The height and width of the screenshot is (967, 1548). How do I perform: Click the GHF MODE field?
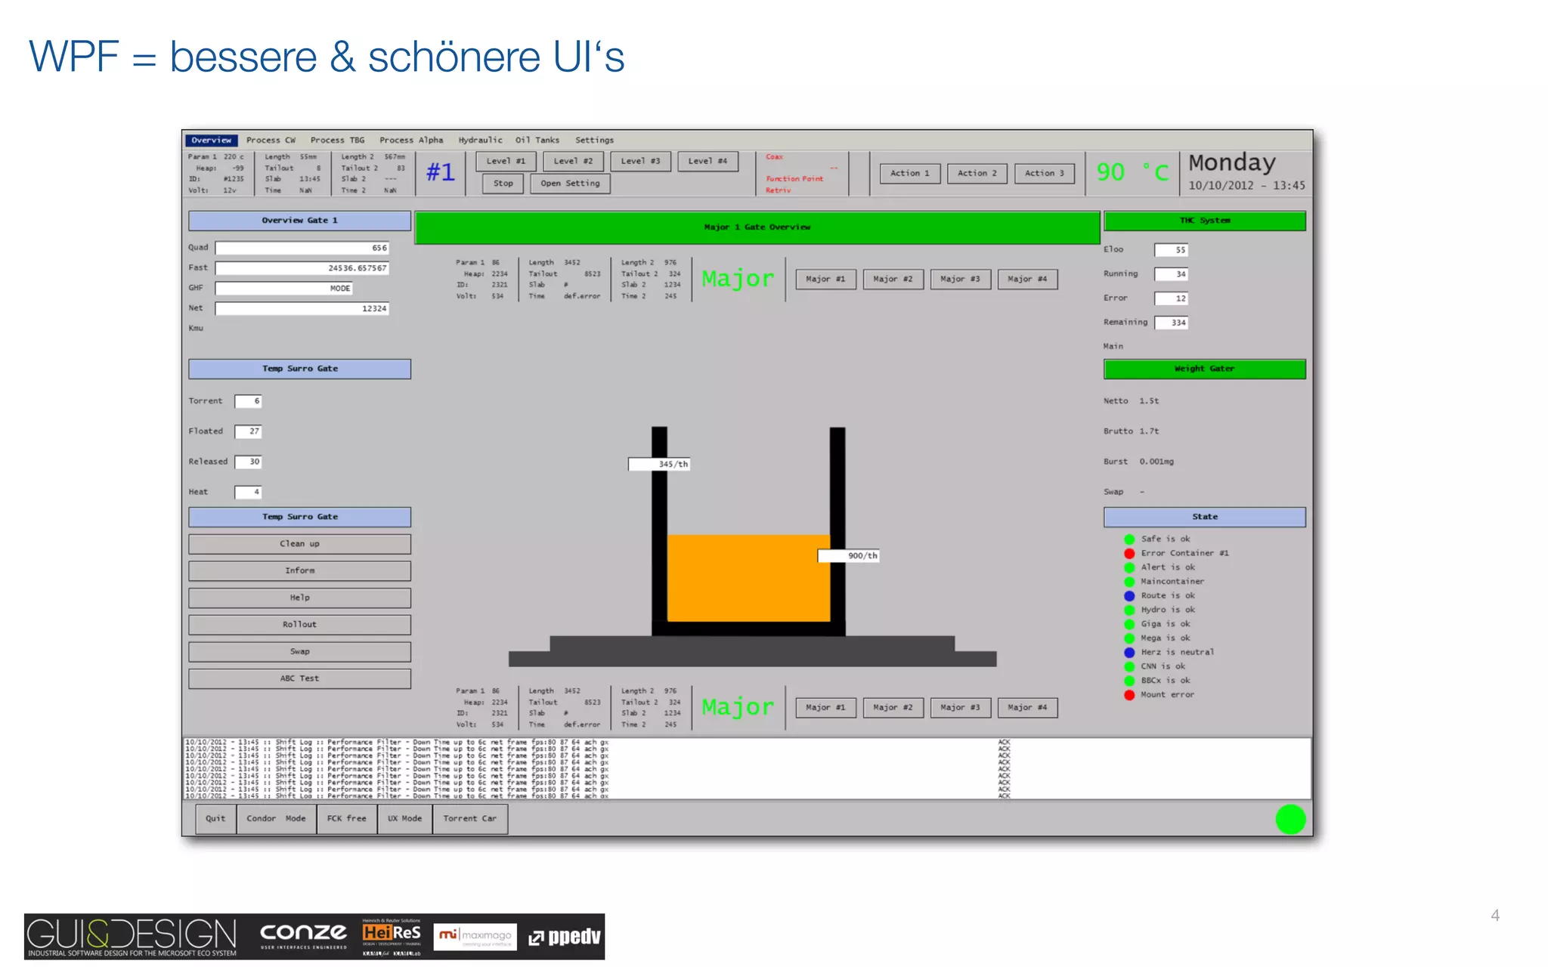click(283, 289)
